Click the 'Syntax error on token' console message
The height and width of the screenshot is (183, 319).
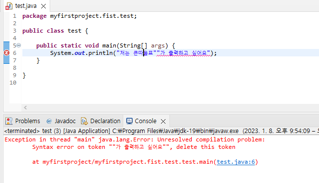(134, 147)
